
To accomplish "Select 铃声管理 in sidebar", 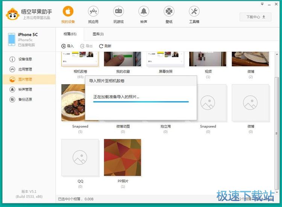I will tap(29, 89).
